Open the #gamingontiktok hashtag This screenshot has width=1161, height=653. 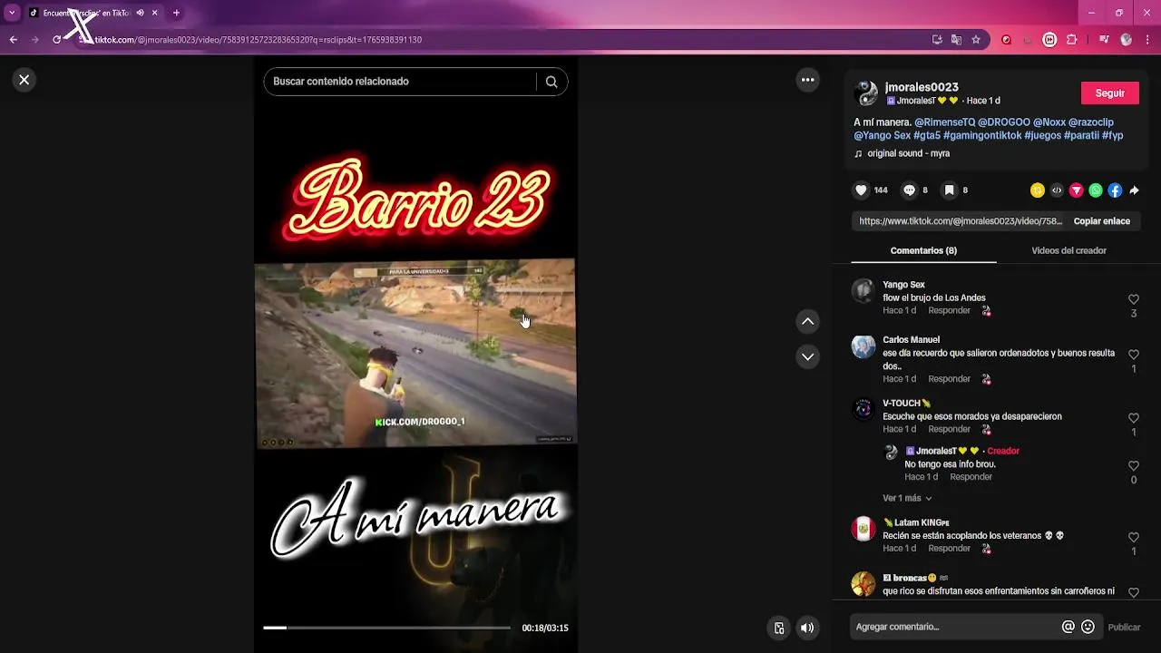[982, 135]
